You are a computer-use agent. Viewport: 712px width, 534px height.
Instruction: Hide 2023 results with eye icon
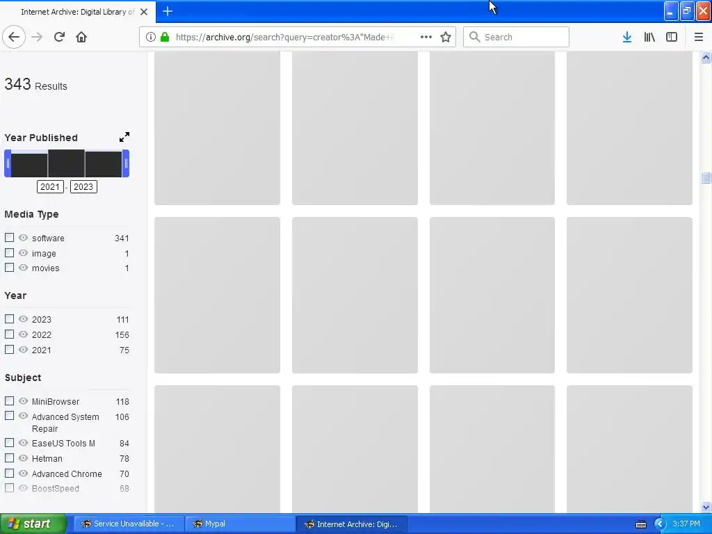click(23, 318)
